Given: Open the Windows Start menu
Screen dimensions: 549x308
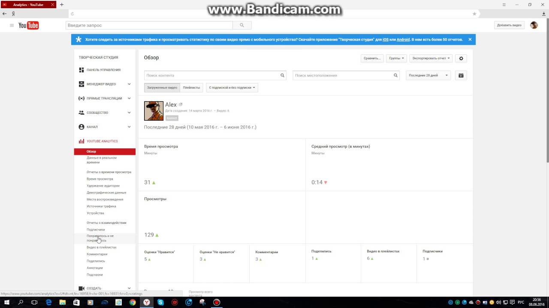Looking at the screenshot, I should coord(7,302).
